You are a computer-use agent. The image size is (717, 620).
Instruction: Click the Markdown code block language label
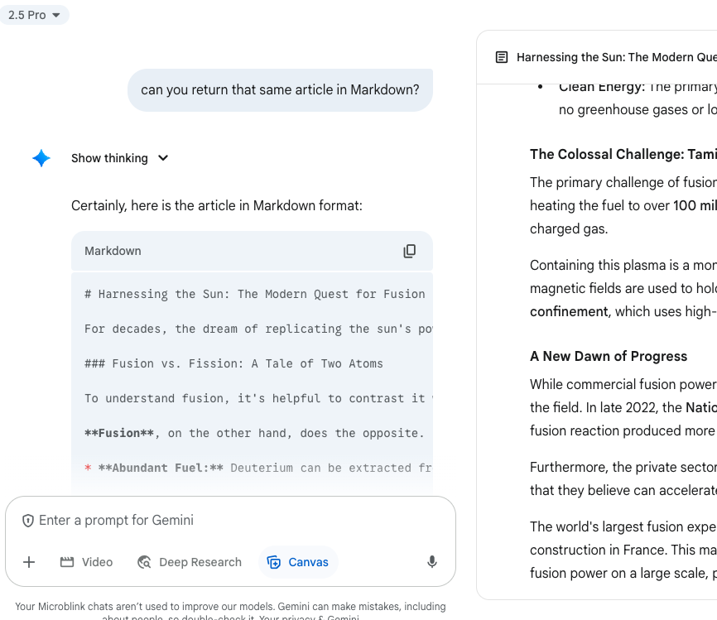point(113,251)
